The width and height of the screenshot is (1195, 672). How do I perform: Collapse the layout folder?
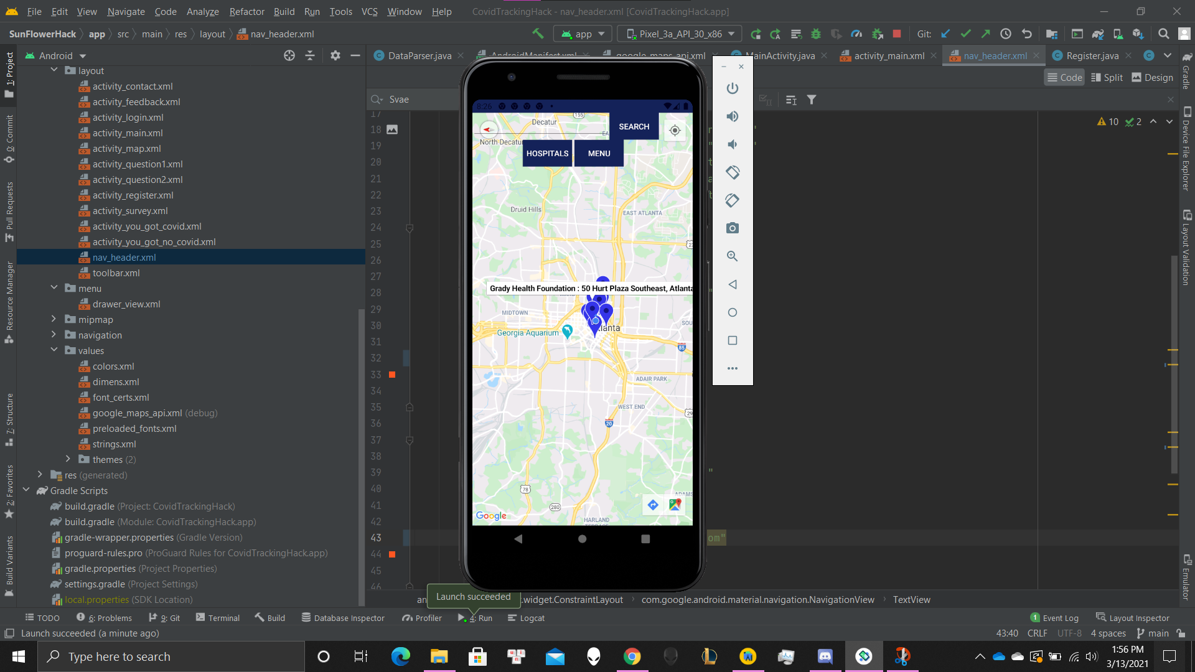54,70
